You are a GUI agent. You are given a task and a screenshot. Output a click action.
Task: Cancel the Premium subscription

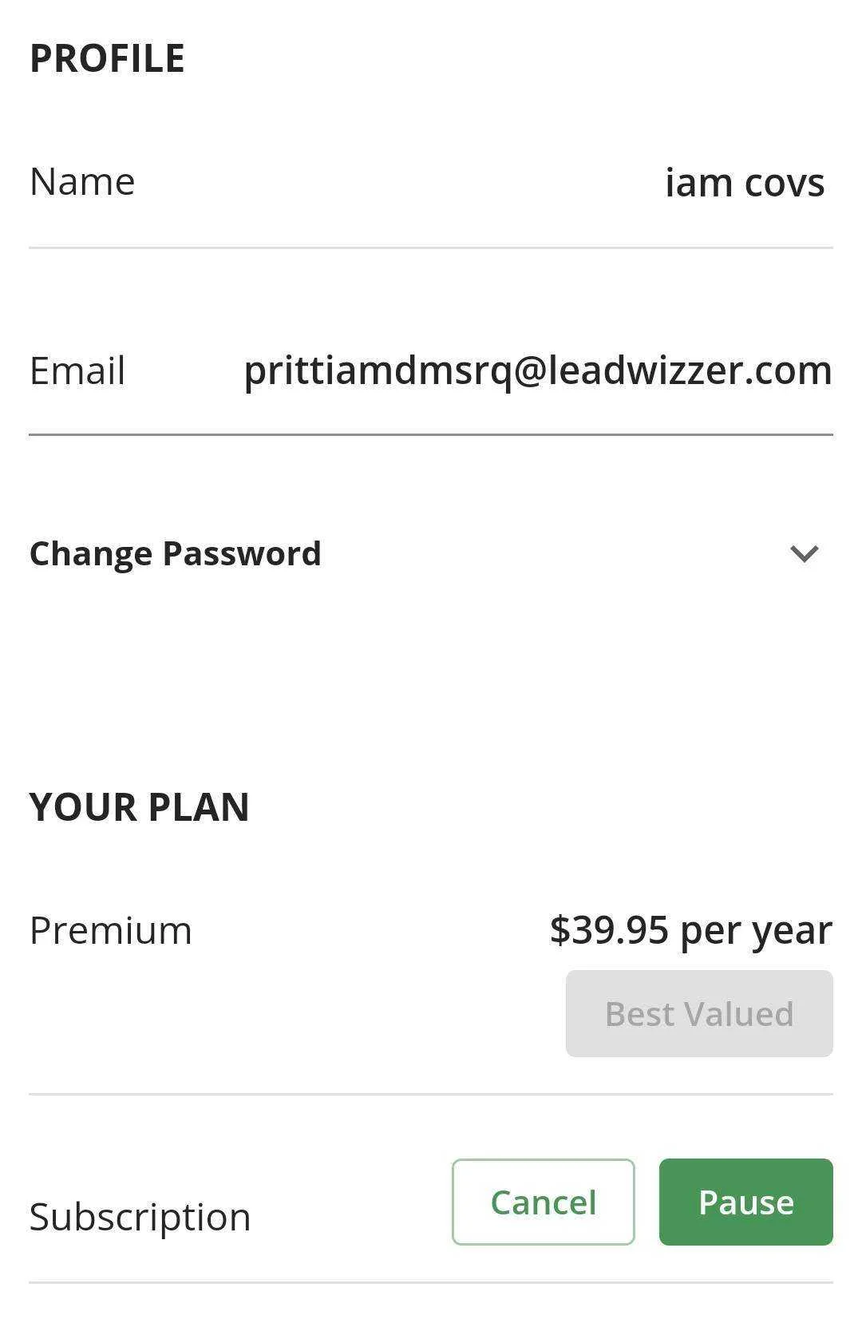(543, 1202)
